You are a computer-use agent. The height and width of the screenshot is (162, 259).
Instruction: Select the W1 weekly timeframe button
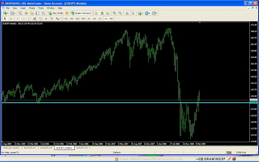[x=106, y=19]
